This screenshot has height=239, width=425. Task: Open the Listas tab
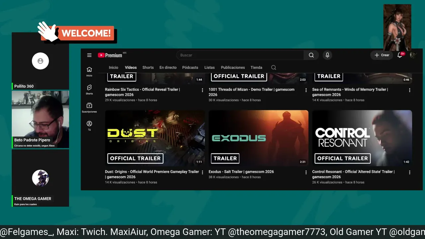tap(210, 67)
